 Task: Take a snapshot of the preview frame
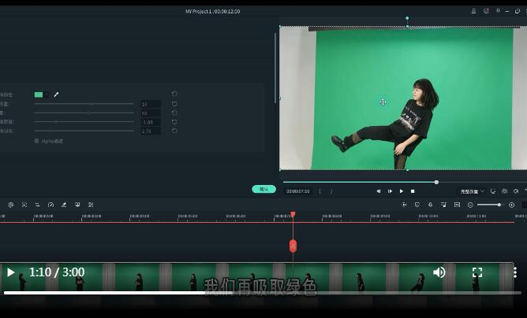[504, 191]
